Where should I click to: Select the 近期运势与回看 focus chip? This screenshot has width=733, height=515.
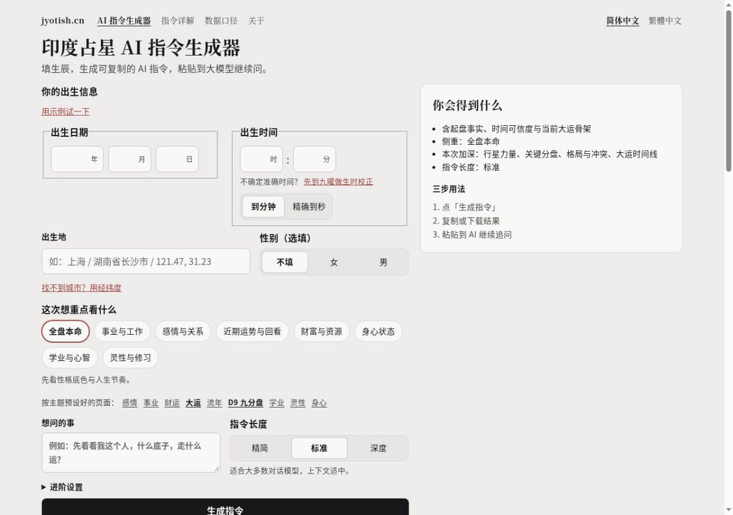pyautogui.click(x=252, y=332)
